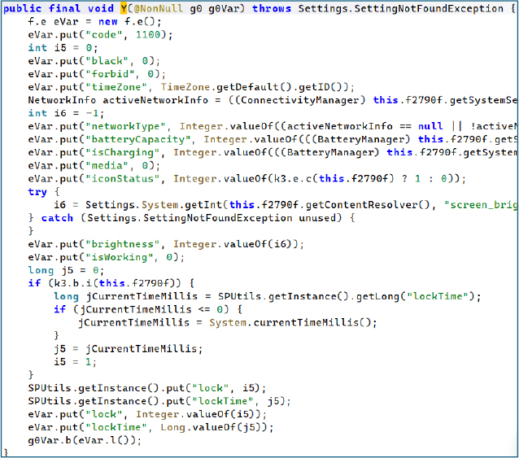Image resolution: width=519 pixels, height=458 pixels.
Task: Click the i5 = 1 assignment line
Action: pos(71,361)
